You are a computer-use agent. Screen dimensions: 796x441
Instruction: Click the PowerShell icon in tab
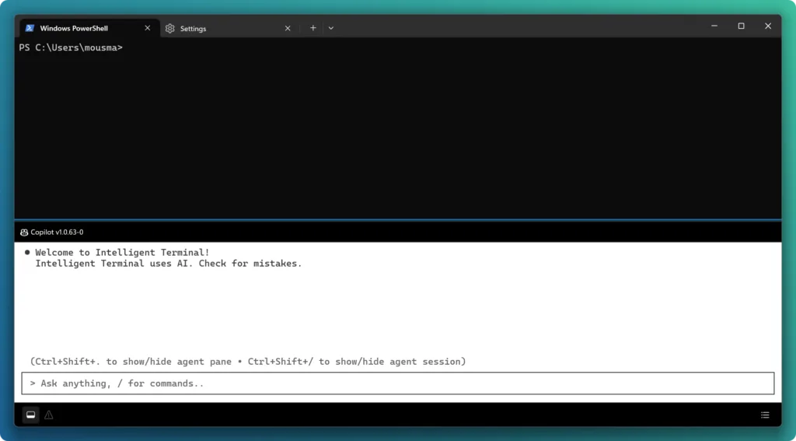(30, 28)
